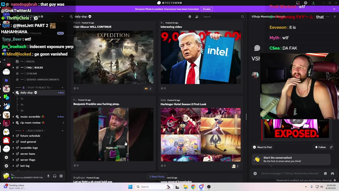Add attachment plus icon in message box
Viewport: 339px width, 191px height.
pos(255,173)
